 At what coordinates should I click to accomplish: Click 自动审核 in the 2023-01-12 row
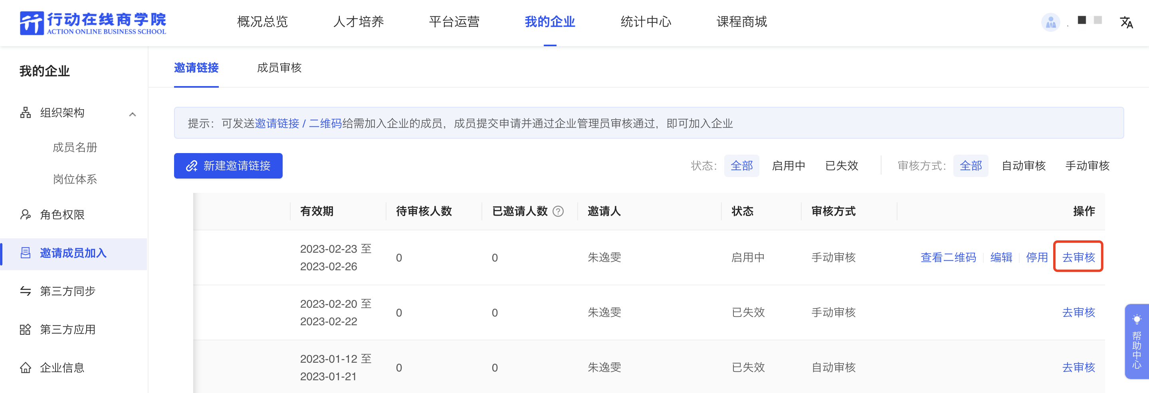(x=833, y=367)
